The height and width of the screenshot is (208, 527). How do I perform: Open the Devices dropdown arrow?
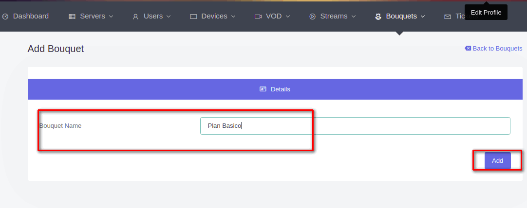tap(233, 17)
